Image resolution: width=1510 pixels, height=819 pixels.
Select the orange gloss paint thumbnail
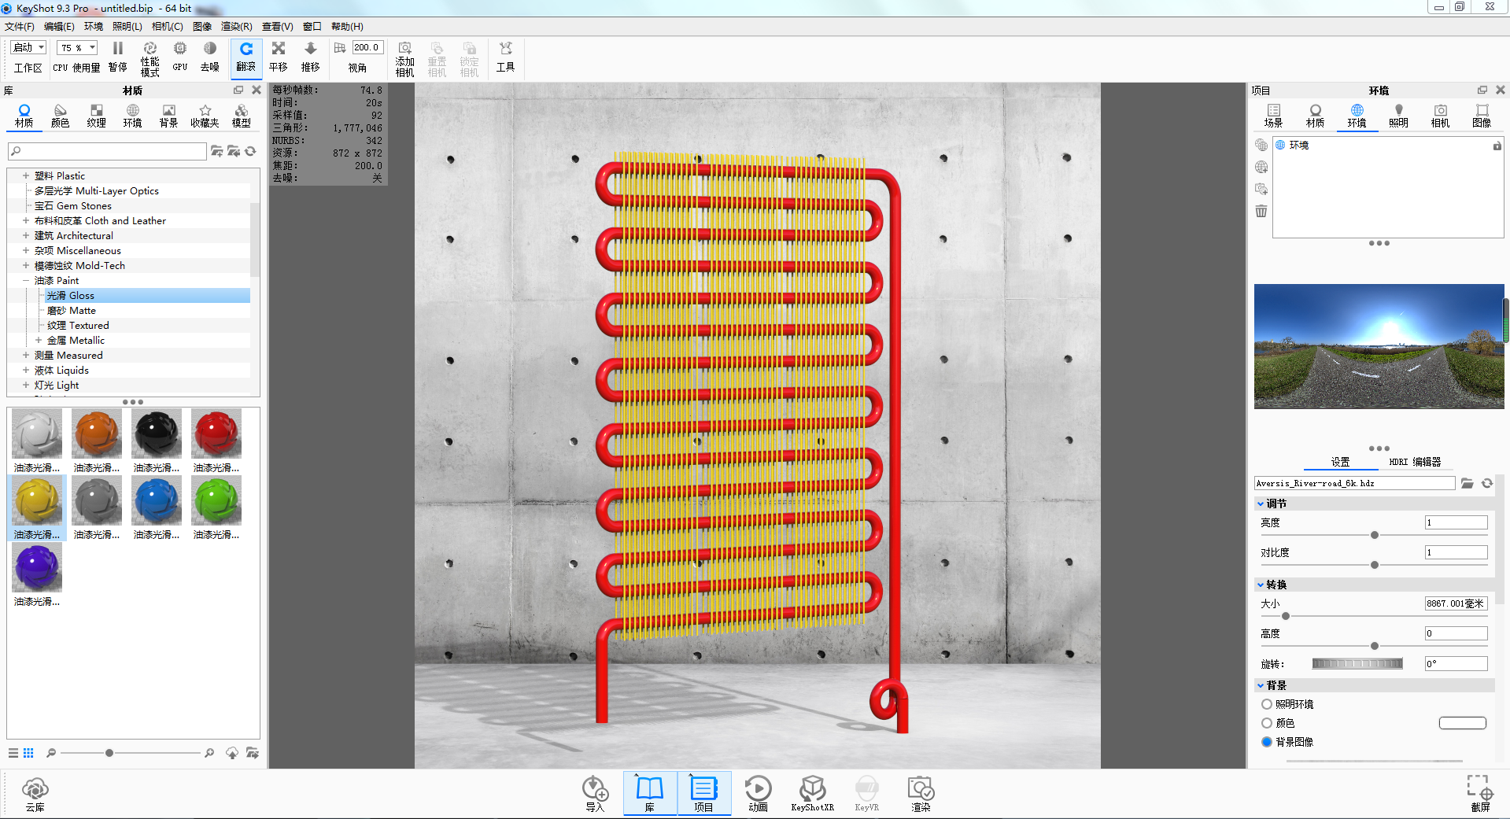point(97,433)
